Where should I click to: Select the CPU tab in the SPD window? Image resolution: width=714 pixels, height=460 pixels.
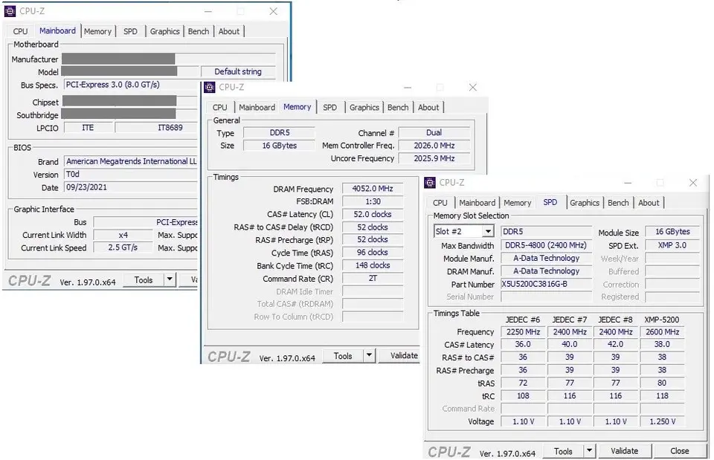click(440, 202)
